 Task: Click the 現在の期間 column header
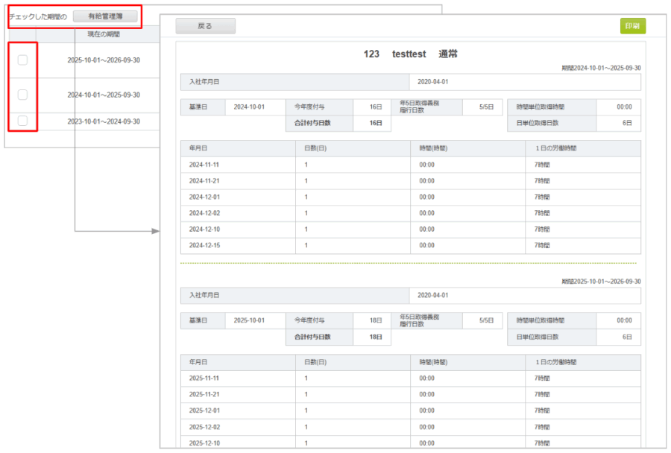tap(103, 34)
